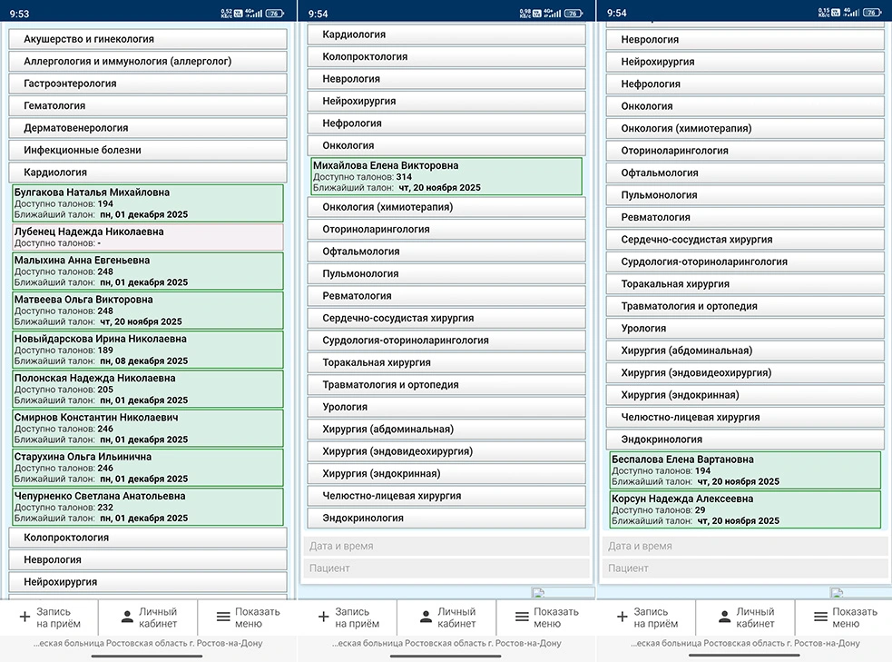The width and height of the screenshot is (892, 662).
Task: Choose doctor Смирнов Константин Николаевич
Action: (148, 428)
